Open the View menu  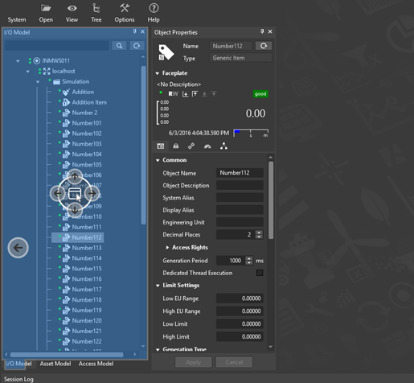(x=72, y=13)
